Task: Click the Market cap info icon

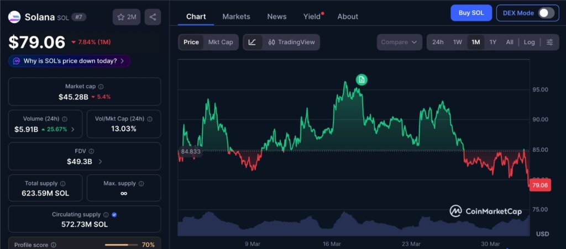Action: coord(101,87)
